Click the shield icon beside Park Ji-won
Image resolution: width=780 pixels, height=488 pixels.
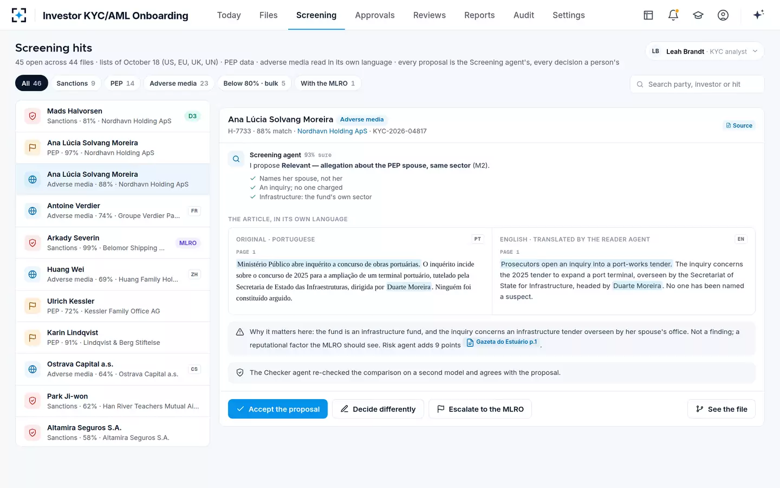click(x=32, y=401)
